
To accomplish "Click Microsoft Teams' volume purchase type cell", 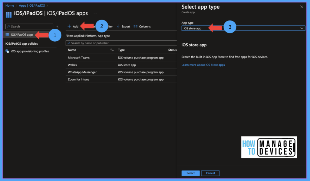I will [x=141, y=58].
